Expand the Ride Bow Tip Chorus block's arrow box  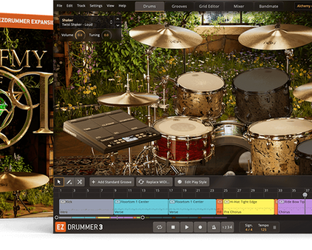click(281, 202)
